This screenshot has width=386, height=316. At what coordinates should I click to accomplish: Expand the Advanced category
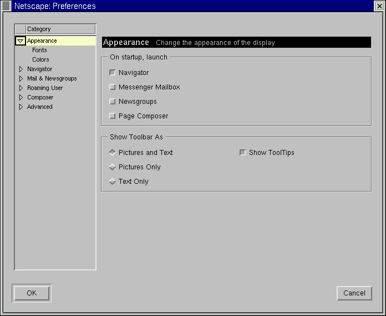tap(21, 107)
